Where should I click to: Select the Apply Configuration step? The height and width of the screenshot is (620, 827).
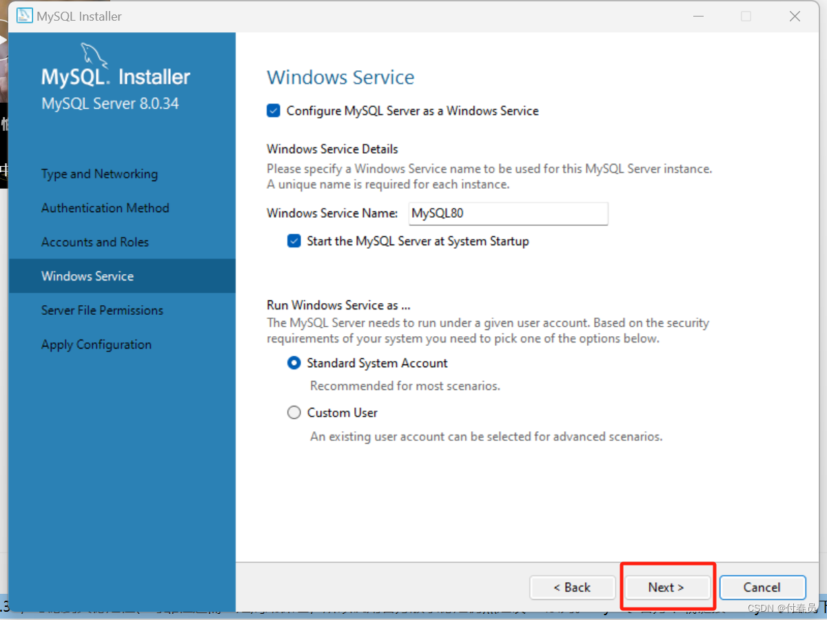[x=96, y=344]
